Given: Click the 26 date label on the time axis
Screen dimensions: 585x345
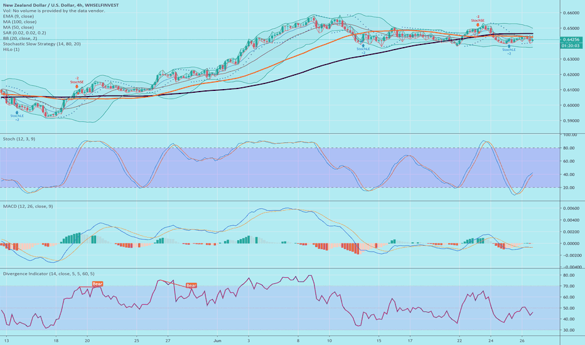Looking at the screenshot, I should tap(522, 341).
